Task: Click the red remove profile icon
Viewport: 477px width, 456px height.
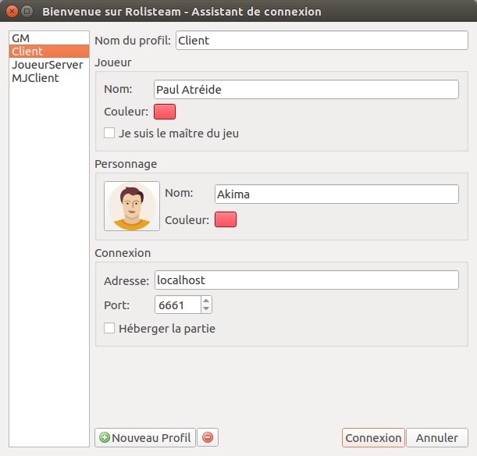Action: point(207,438)
